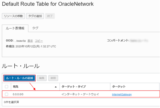Click the 削除 button

(x=53, y=78)
